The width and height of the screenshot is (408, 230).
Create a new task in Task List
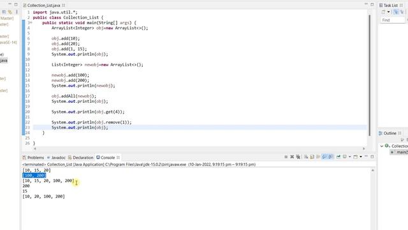pyautogui.click(x=383, y=12)
